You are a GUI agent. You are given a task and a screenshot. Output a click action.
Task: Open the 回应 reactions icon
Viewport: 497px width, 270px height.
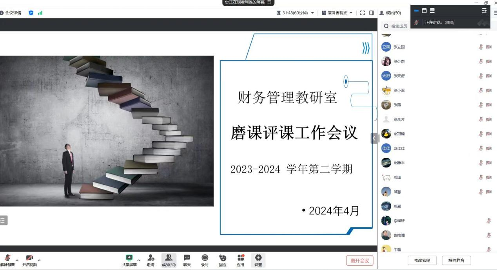223,258
